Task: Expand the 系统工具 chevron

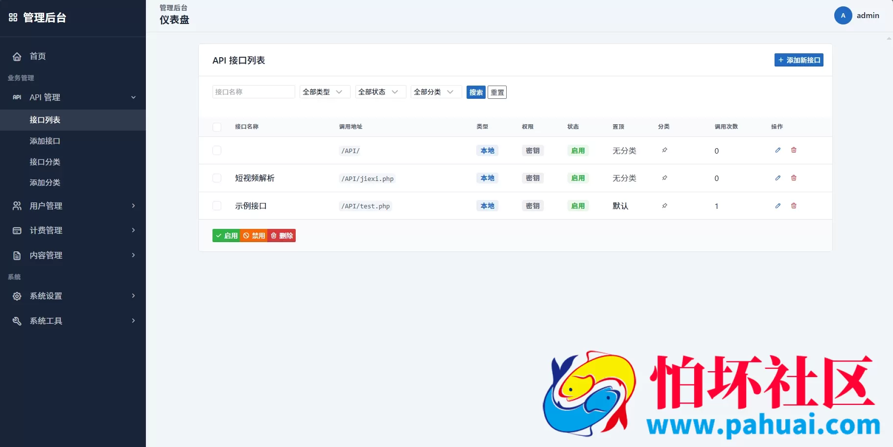Action: [134, 321]
